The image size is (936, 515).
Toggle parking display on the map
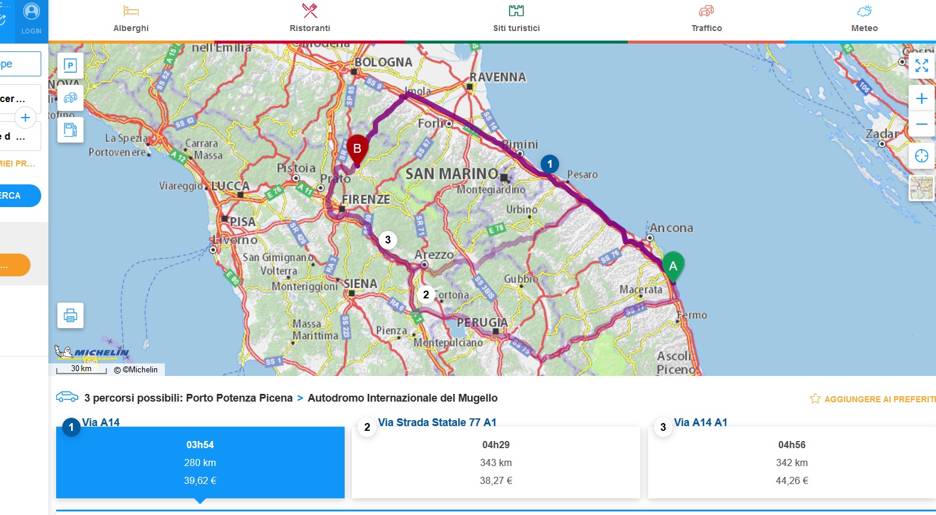(70, 66)
